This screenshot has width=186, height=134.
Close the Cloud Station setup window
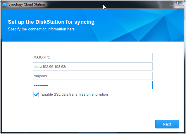tap(177, 3)
